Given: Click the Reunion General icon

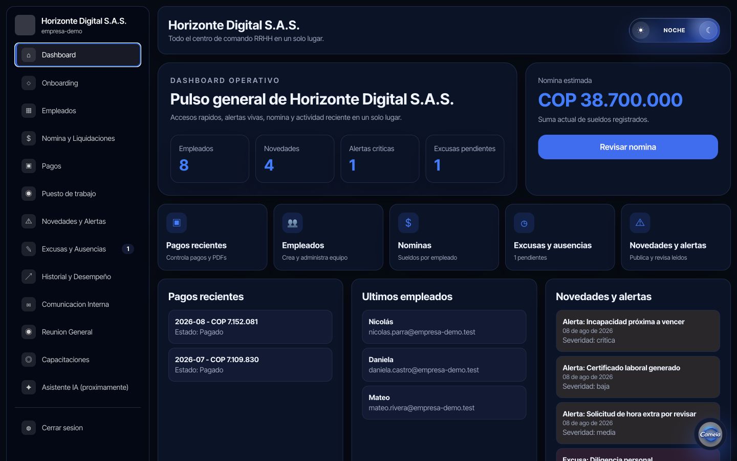Looking at the screenshot, I should [29, 332].
